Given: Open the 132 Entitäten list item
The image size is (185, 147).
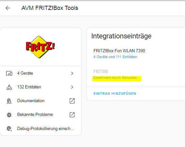Looking at the screenshot, I should click(x=41, y=87).
